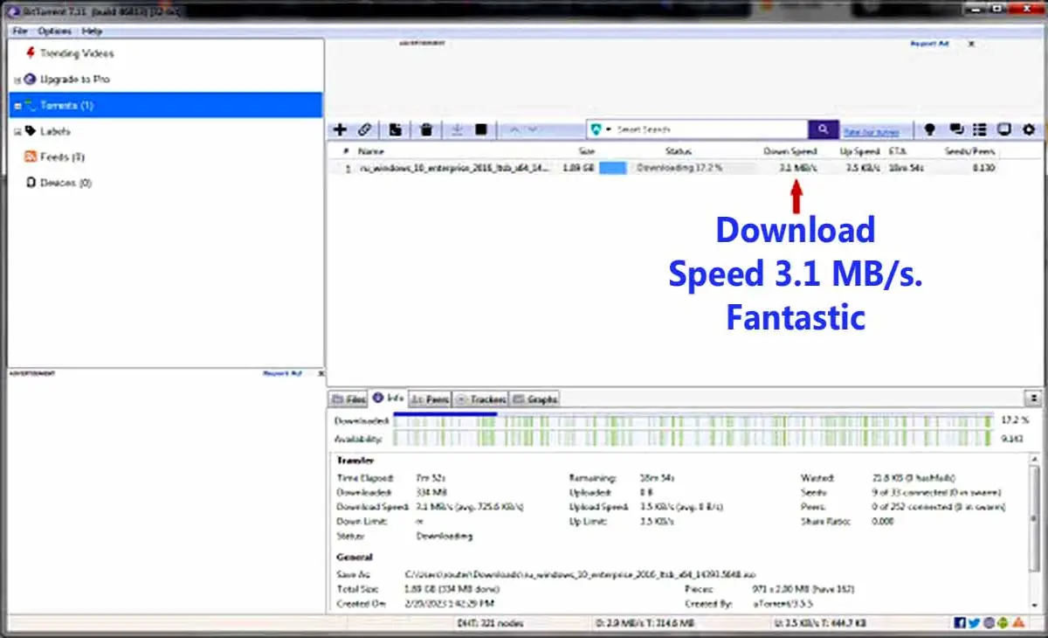
Task: Open the Options menu
Action: point(54,31)
